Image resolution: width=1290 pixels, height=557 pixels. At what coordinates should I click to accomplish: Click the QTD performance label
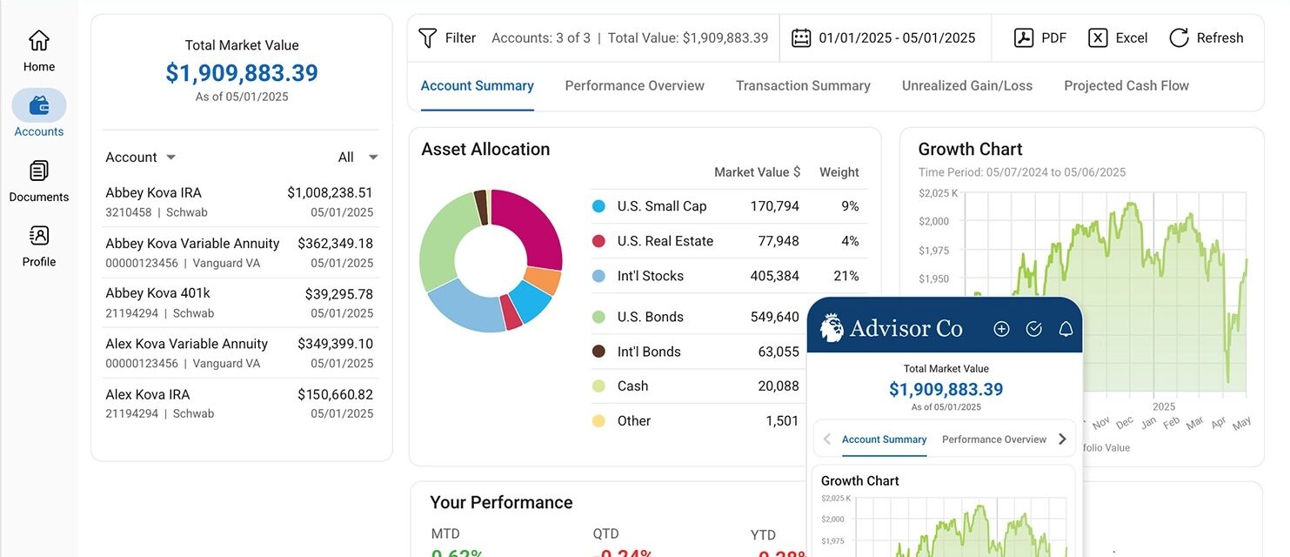point(605,534)
